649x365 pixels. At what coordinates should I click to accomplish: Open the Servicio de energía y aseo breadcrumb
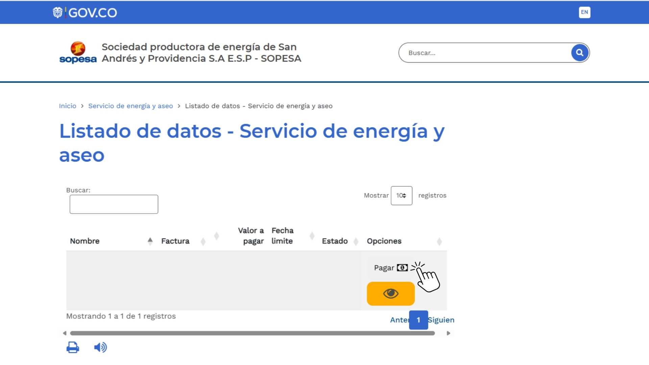pos(131,106)
